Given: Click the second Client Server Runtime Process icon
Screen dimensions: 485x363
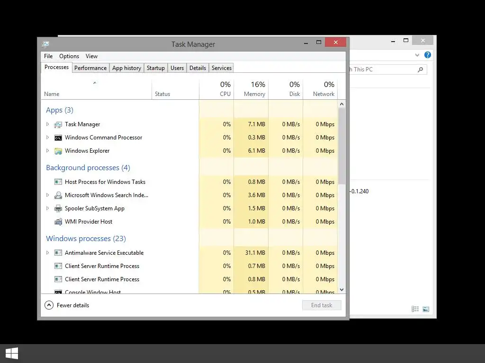Looking at the screenshot, I should (x=58, y=279).
